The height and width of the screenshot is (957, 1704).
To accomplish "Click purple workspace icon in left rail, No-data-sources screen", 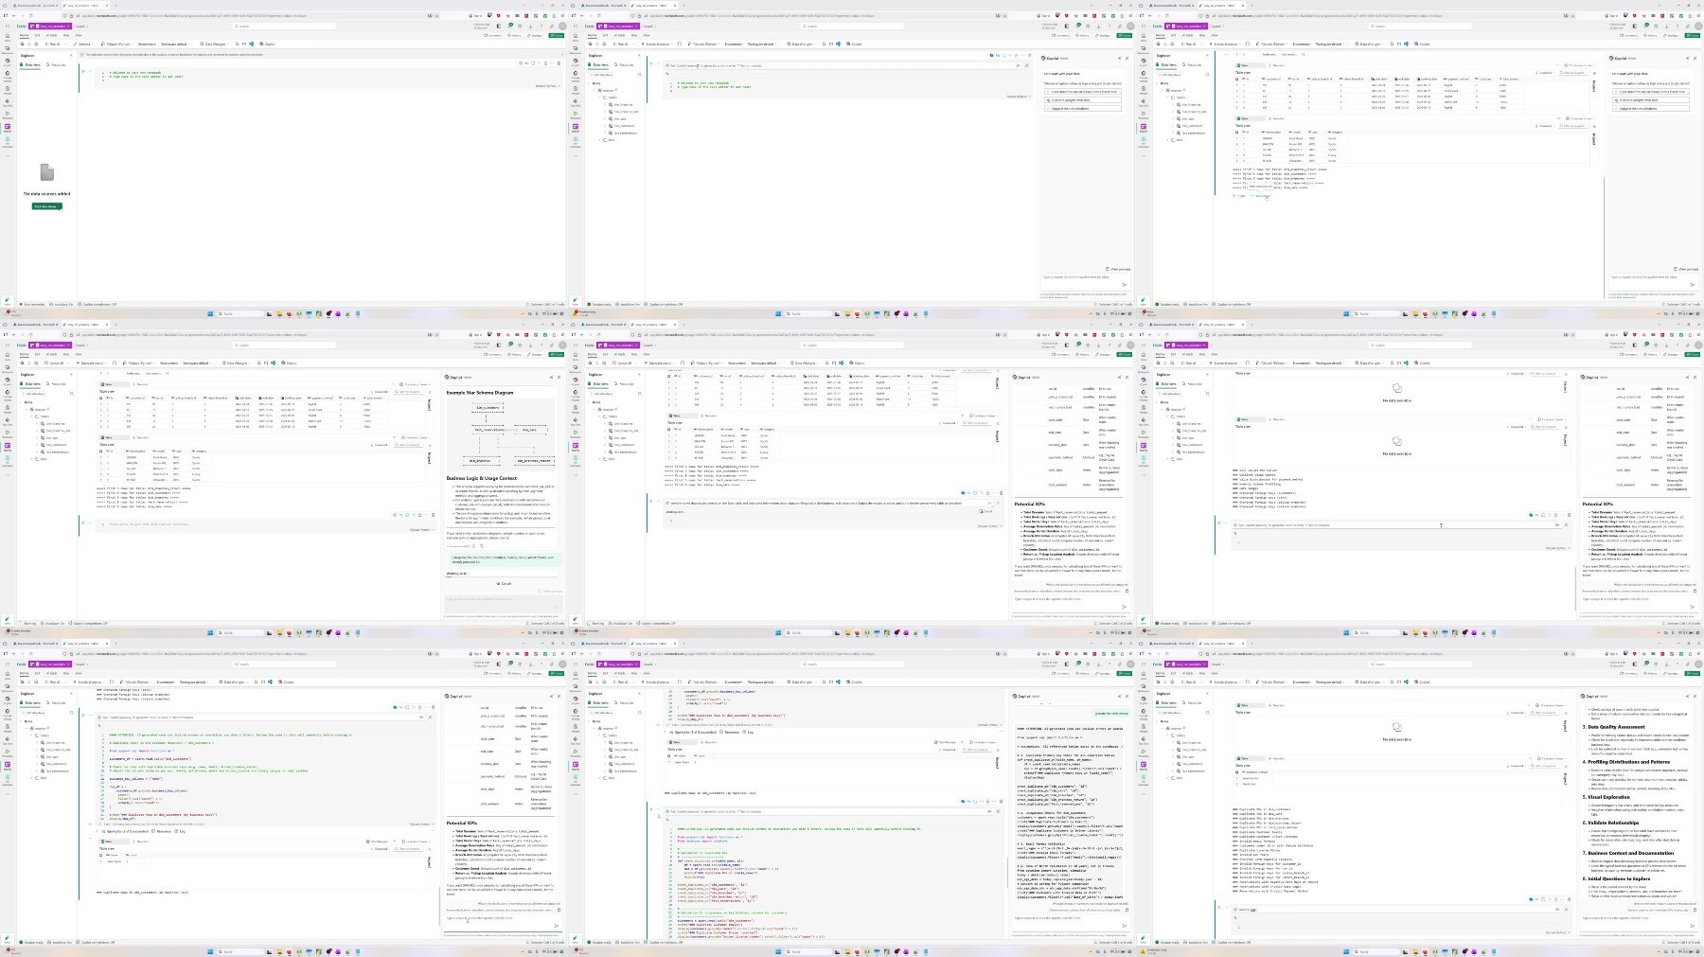I will pyautogui.click(x=7, y=126).
